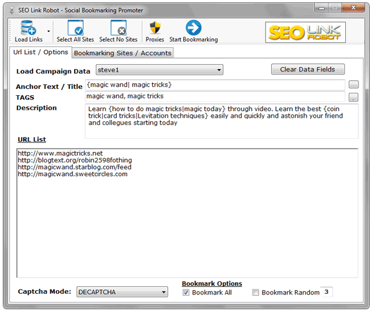Image resolution: width=374 pixels, height=310 pixels.
Task: Switch to Bookmarking Sites / Accounts tab
Action: coord(122,53)
